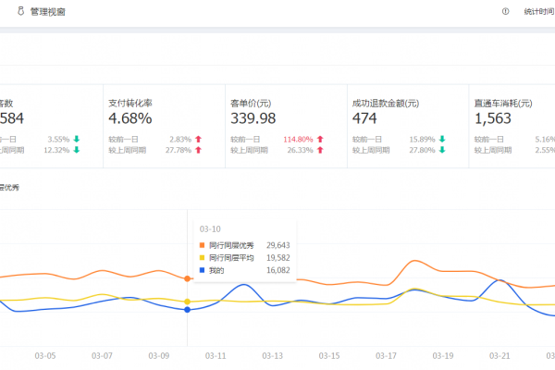The image size is (555, 370).
Task: Click the 03-21 axis label
Action: tap(499, 356)
